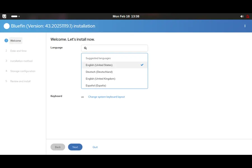Click the magnifier icon in language search field
This screenshot has width=252, height=168.
click(x=85, y=48)
